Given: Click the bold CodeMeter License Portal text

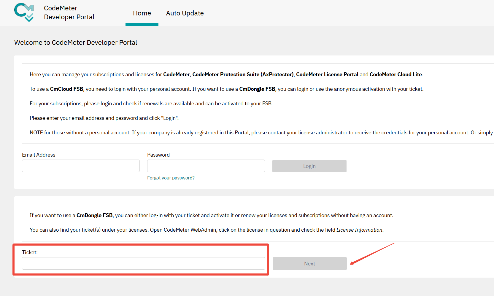Looking at the screenshot, I should tap(327, 74).
